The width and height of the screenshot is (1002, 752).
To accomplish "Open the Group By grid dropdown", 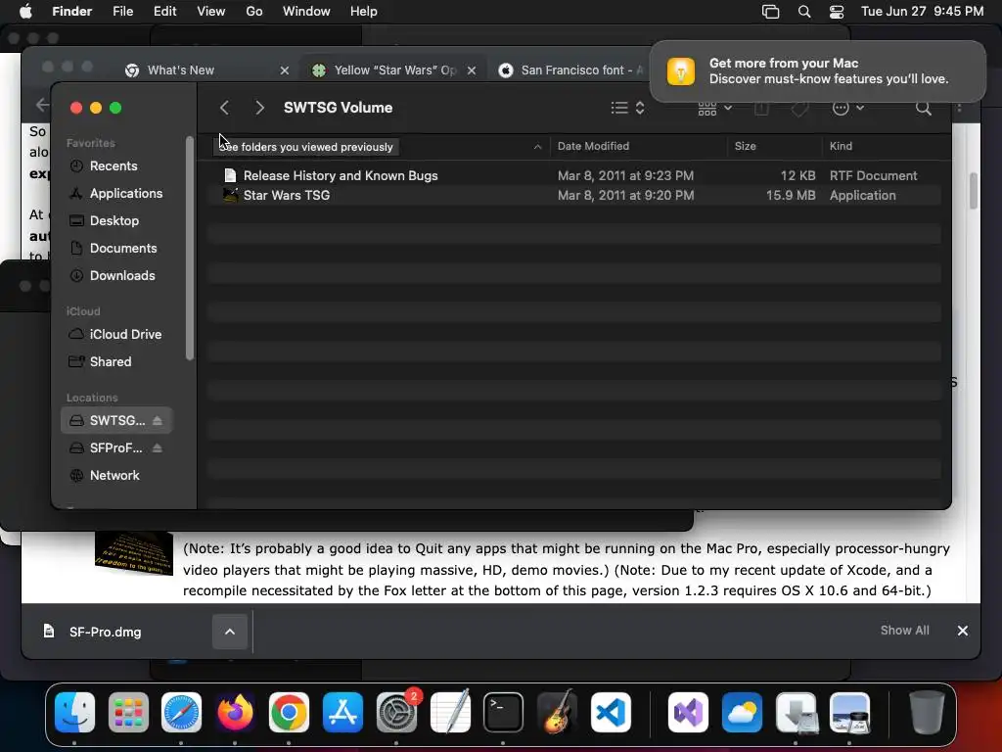I will tap(714, 108).
